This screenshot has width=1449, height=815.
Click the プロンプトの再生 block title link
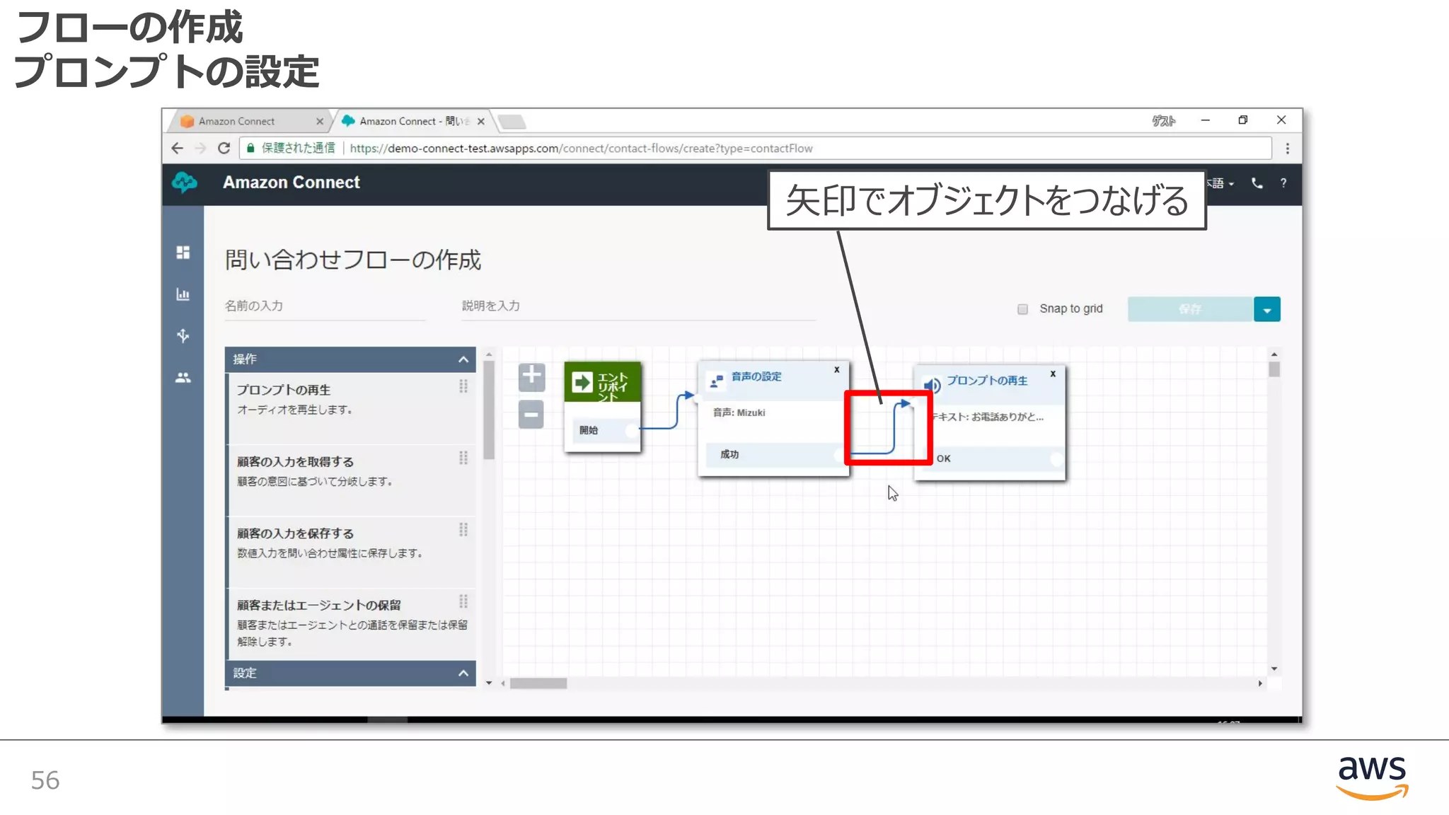[987, 381]
